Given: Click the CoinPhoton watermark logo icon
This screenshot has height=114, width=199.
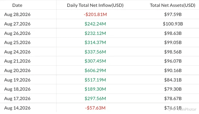Looking at the screenshot, I should (170, 109).
